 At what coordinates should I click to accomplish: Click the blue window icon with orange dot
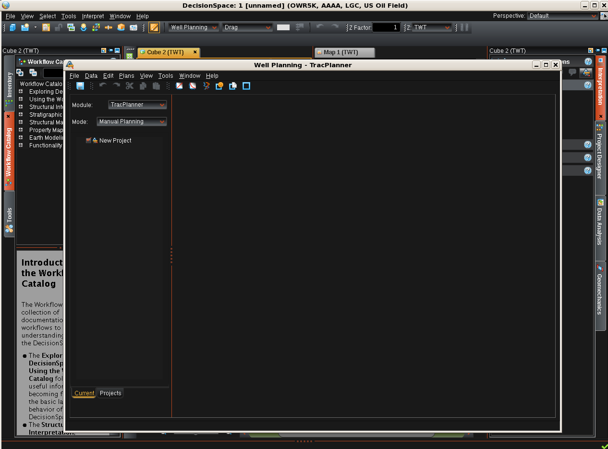(219, 86)
